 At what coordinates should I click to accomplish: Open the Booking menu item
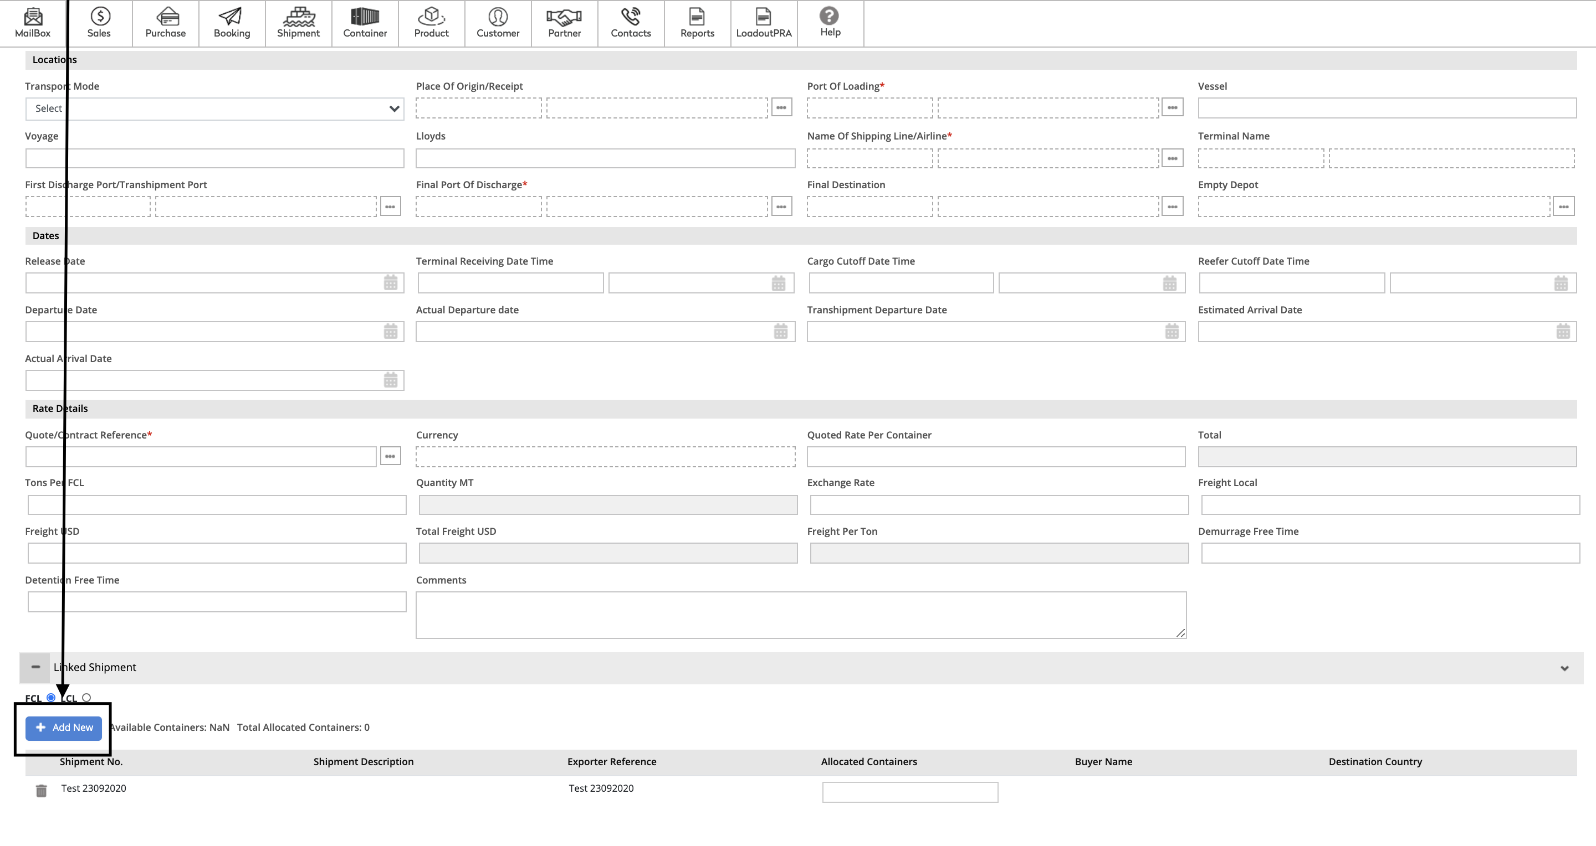pyautogui.click(x=232, y=23)
